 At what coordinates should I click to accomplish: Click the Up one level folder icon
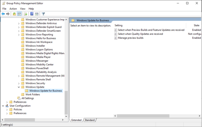[x=14, y=14]
